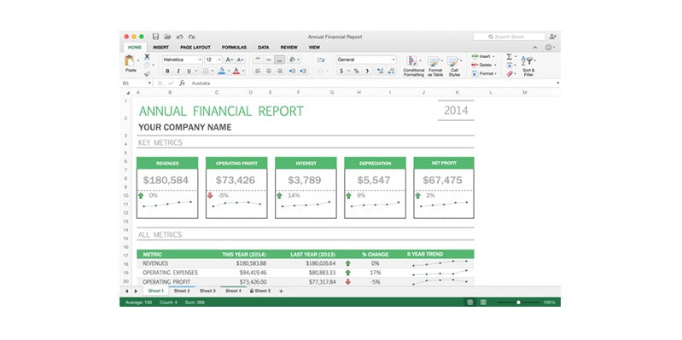Click the Save icon in title bar
Screen dimensions: 682x340
[155, 37]
